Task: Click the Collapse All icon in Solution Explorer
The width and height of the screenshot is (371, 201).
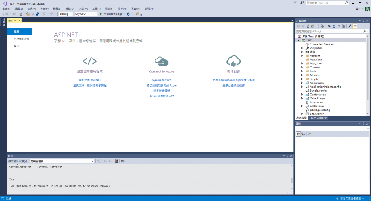Action: 339,26
